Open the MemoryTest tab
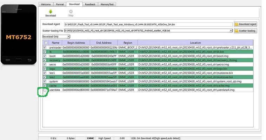Viewport: 266px width, 140px height. (107, 5)
